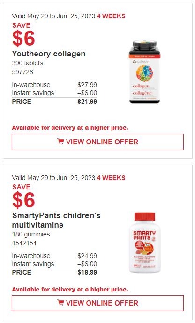This screenshot has height=323, width=195.
Task: Click the large $6 savings on SmartyPants card
Action: pyautogui.click(x=23, y=200)
